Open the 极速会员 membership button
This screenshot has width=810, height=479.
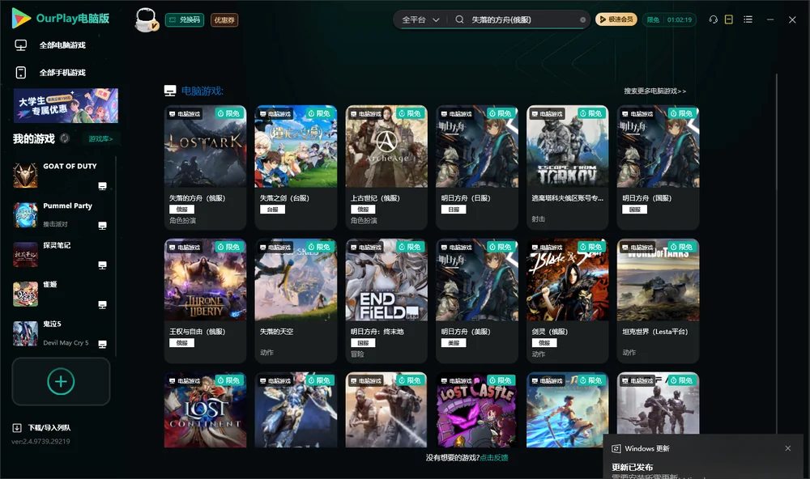pyautogui.click(x=616, y=19)
